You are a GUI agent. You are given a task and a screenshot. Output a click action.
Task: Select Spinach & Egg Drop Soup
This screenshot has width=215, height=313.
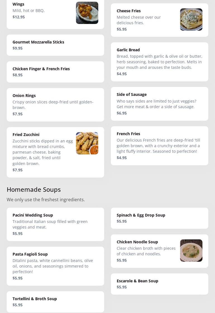[159, 218]
